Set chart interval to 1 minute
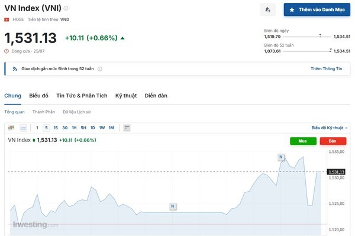 click(37, 128)
